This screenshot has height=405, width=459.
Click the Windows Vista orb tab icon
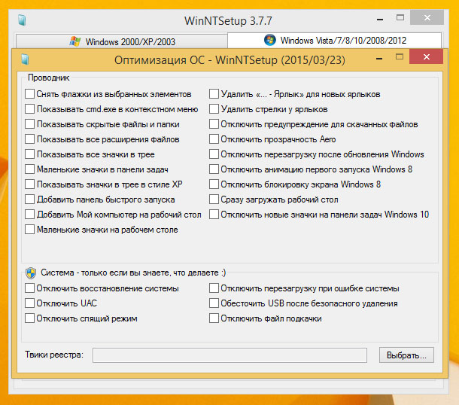tap(269, 40)
